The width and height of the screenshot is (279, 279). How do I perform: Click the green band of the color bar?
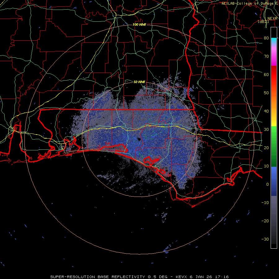pos(274,146)
